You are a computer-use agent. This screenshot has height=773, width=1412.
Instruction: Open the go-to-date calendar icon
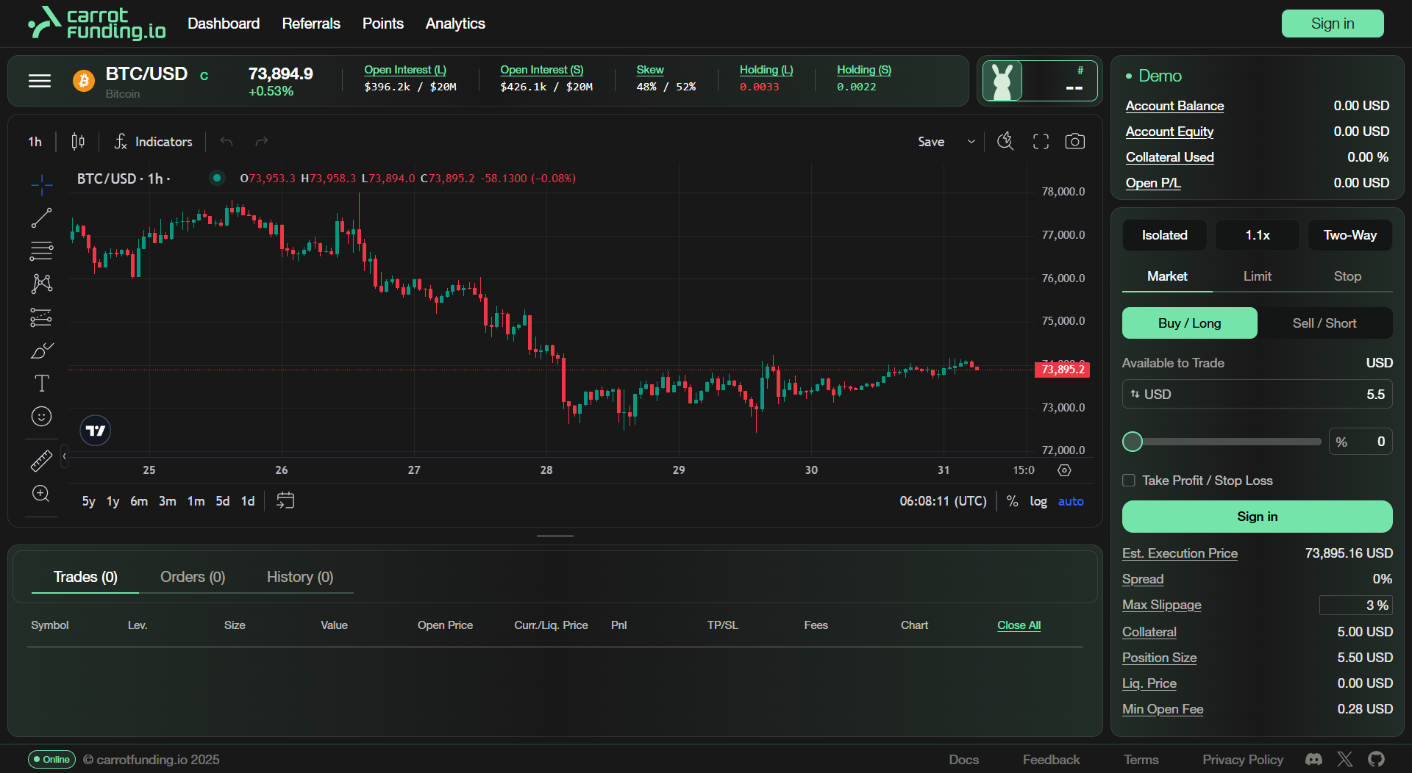(285, 500)
